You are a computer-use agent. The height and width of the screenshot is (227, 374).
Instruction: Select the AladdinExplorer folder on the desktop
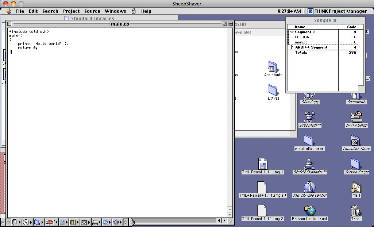(309, 143)
